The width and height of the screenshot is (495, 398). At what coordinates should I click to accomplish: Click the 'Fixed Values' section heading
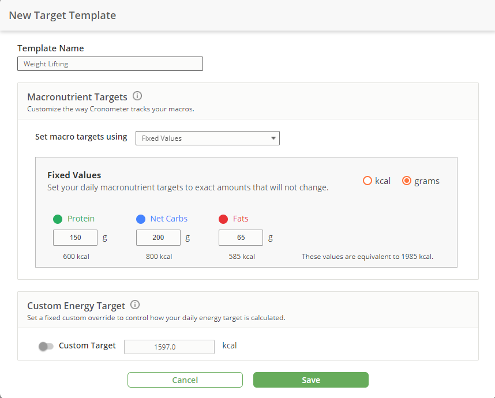74,175
